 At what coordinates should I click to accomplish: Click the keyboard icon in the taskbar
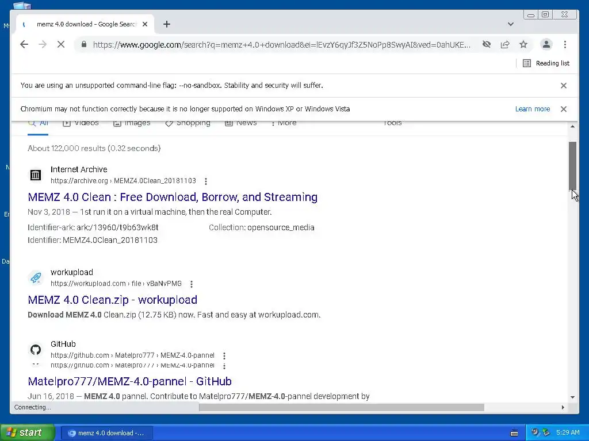point(514,433)
